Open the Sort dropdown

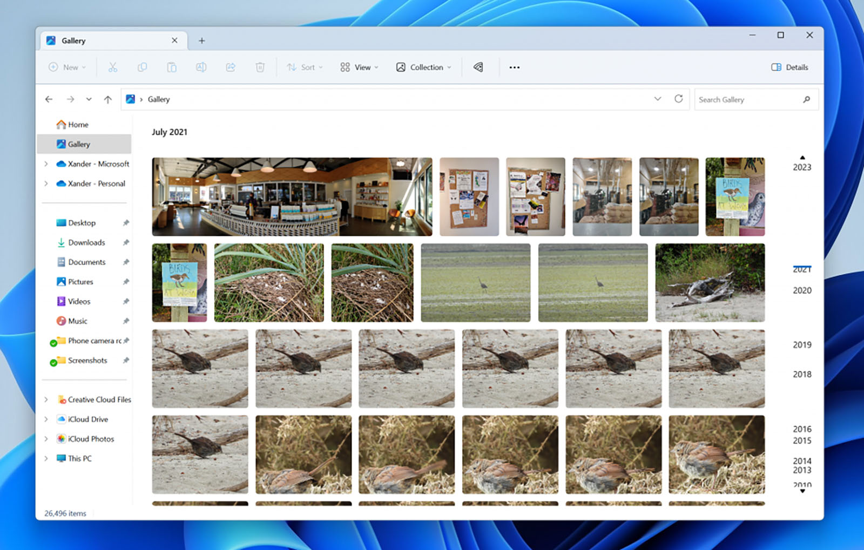point(304,67)
